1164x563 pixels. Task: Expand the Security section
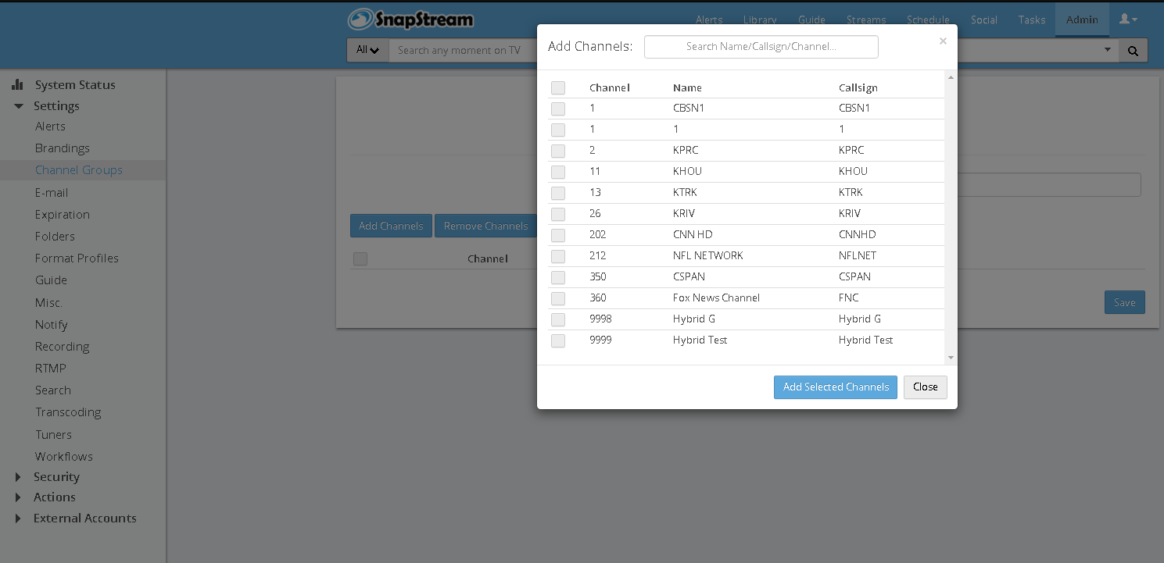pos(18,477)
